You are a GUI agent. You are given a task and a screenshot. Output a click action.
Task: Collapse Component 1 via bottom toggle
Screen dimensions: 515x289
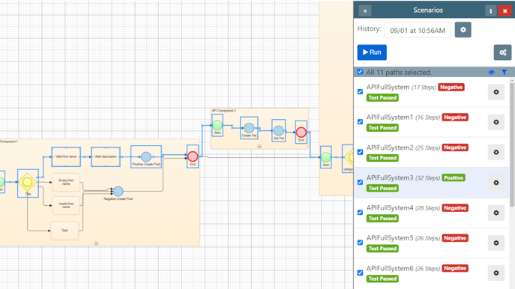[96, 243]
